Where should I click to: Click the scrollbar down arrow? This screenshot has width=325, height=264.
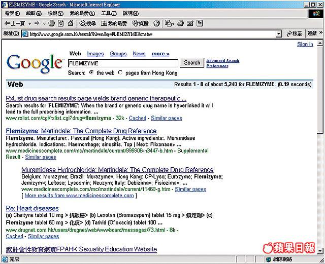[x=320, y=250]
